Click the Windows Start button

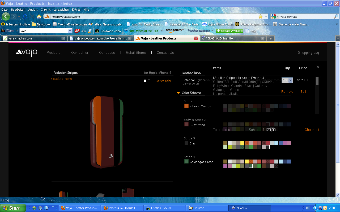tap(13, 208)
